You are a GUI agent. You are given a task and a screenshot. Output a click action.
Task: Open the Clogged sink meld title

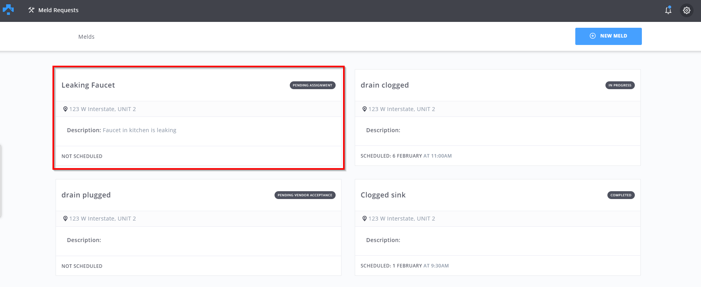click(383, 195)
